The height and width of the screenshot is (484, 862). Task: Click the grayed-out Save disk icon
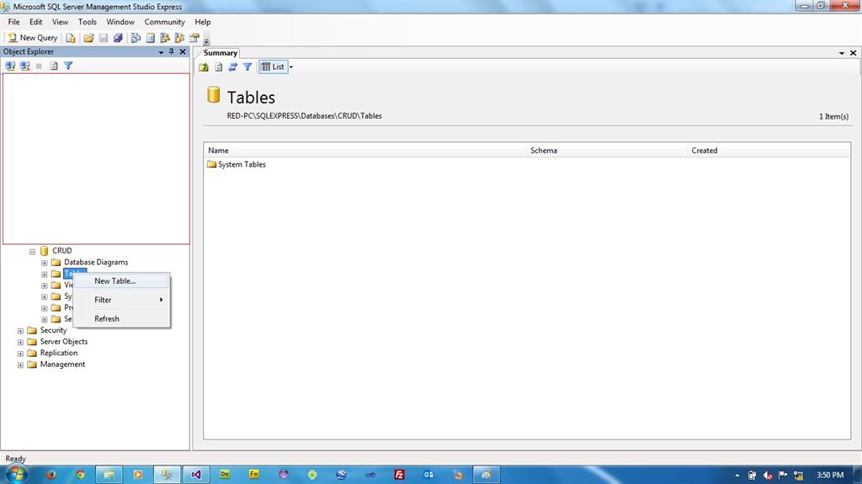coord(104,38)
